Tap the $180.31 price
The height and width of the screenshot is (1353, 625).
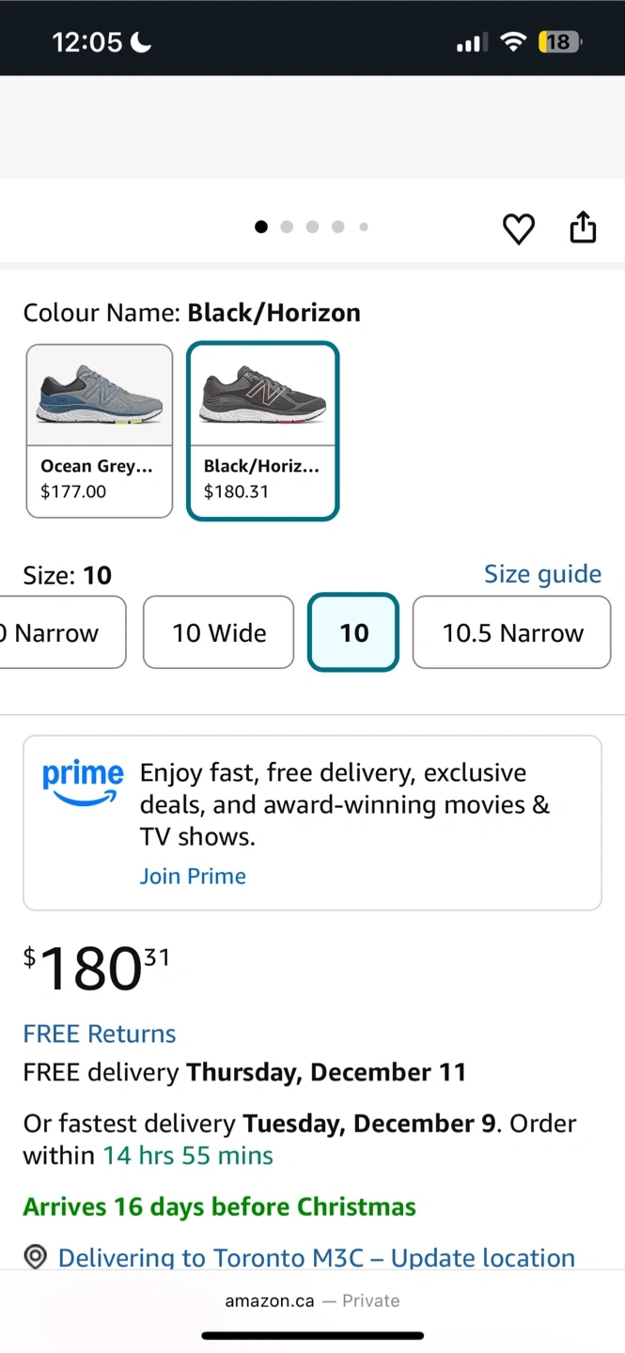(97, 969)
